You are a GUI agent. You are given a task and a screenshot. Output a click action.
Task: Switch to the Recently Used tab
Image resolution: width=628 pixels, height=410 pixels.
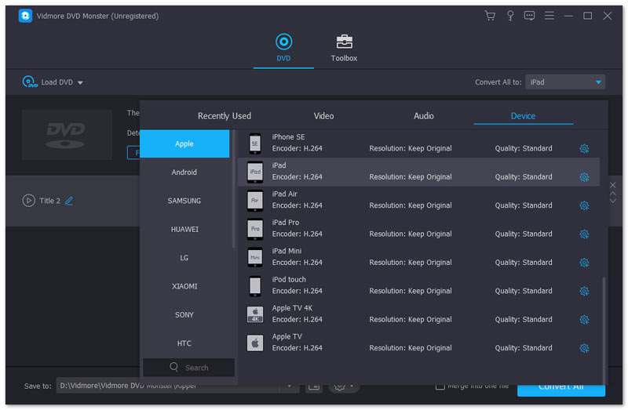225,116
